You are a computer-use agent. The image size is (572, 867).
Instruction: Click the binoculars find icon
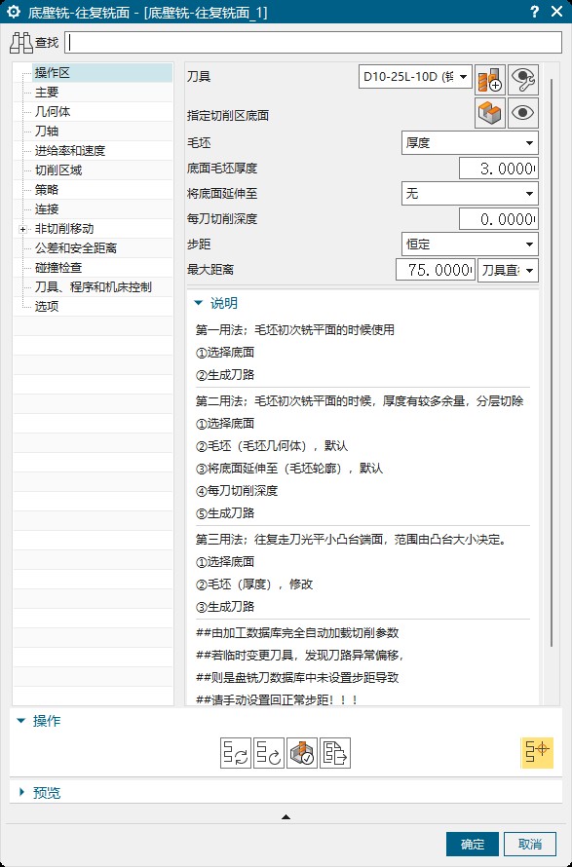point(21,43)
